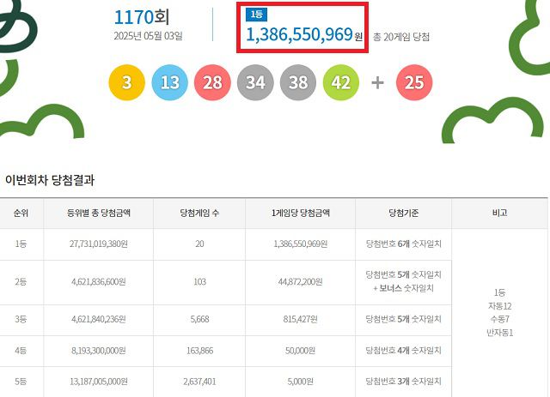The image size is (550, 397).
Task: Click the gray number 34 ball
Action: [x=256, y=82]
